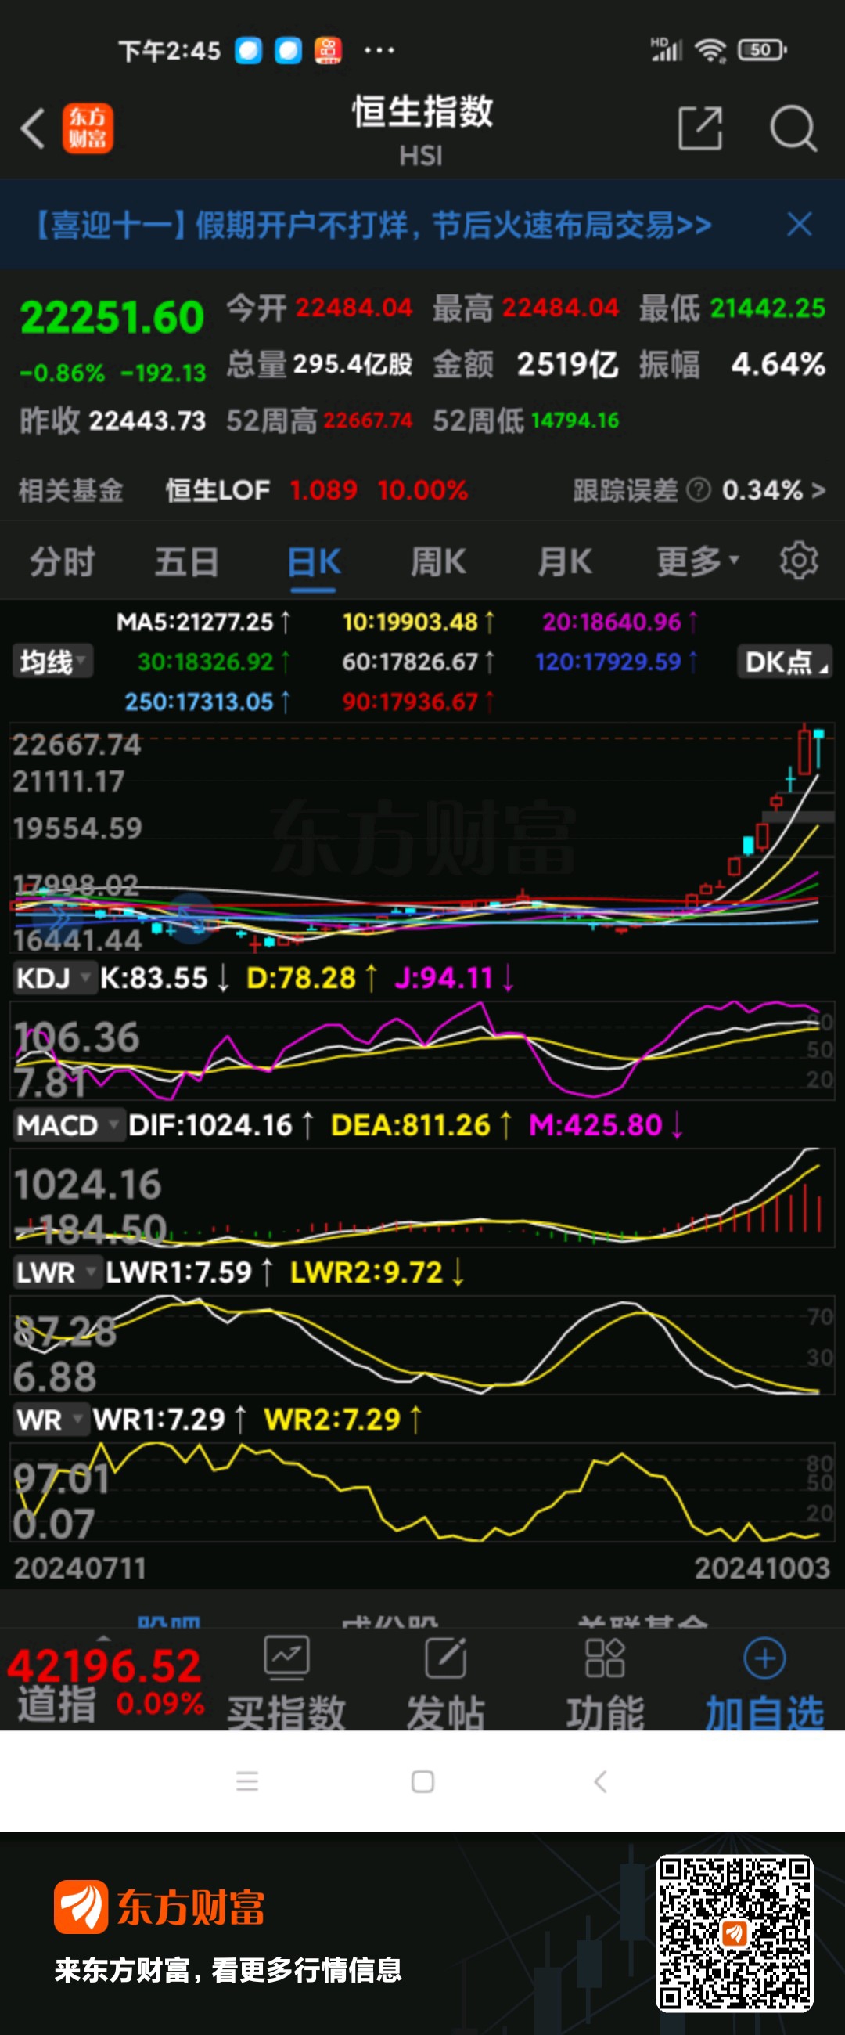Tap the 发帖 post icon

coord(445,1658)
